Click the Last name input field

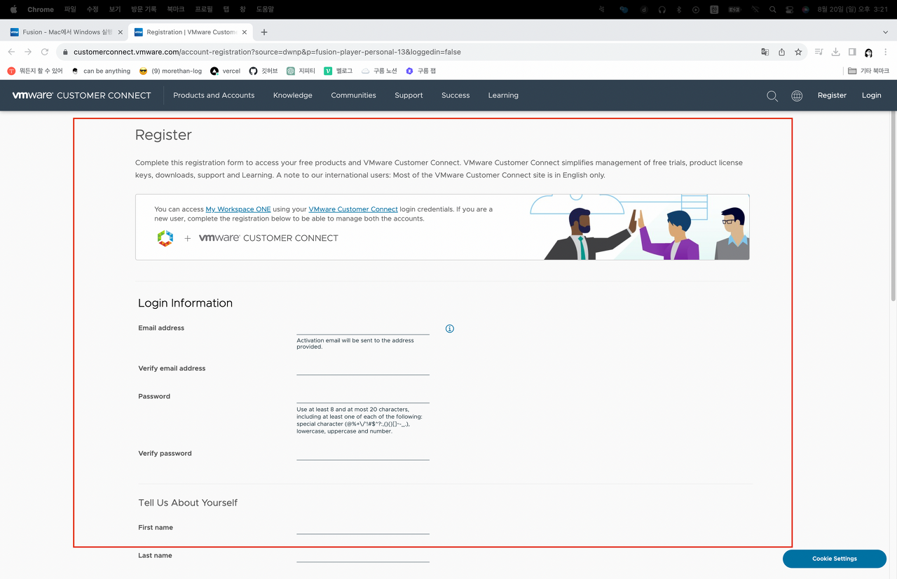click(x=363, y=555)
